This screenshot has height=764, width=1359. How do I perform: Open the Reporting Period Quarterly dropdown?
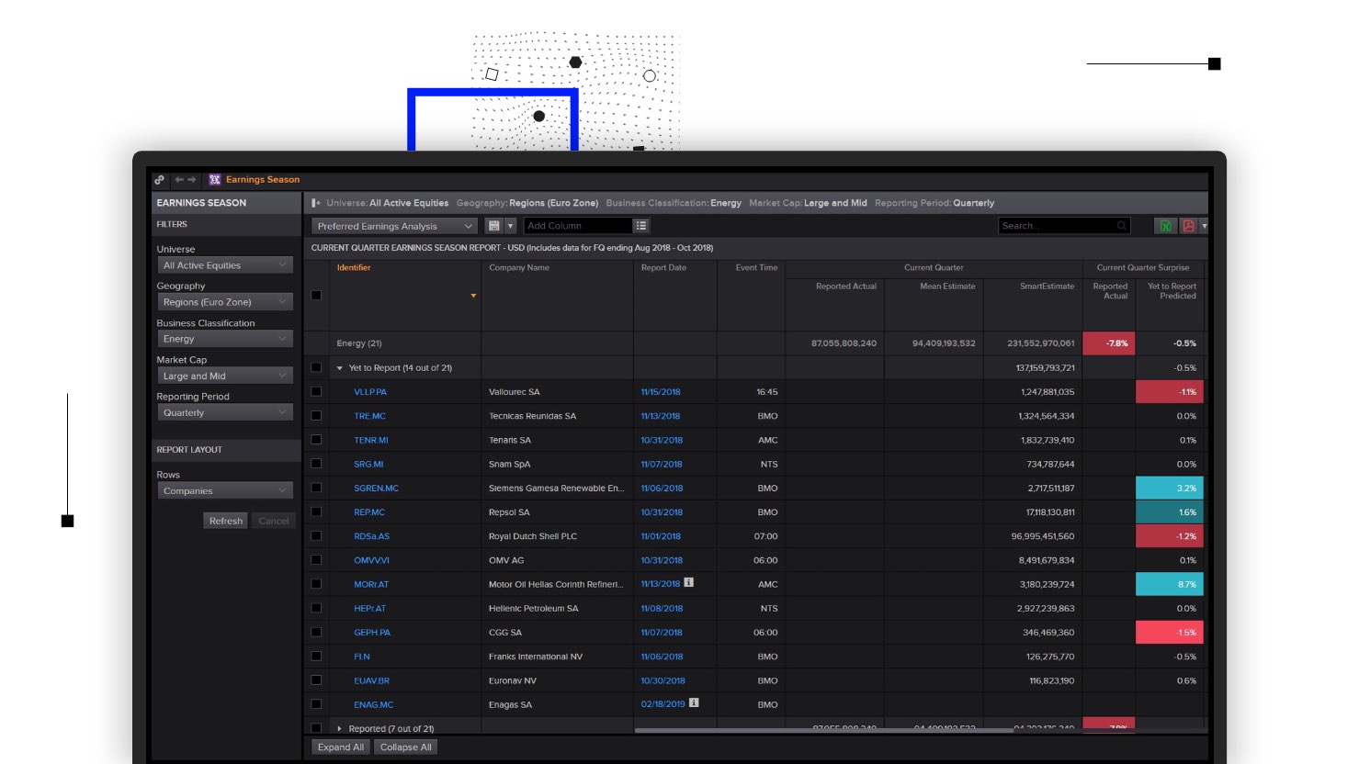225,412
